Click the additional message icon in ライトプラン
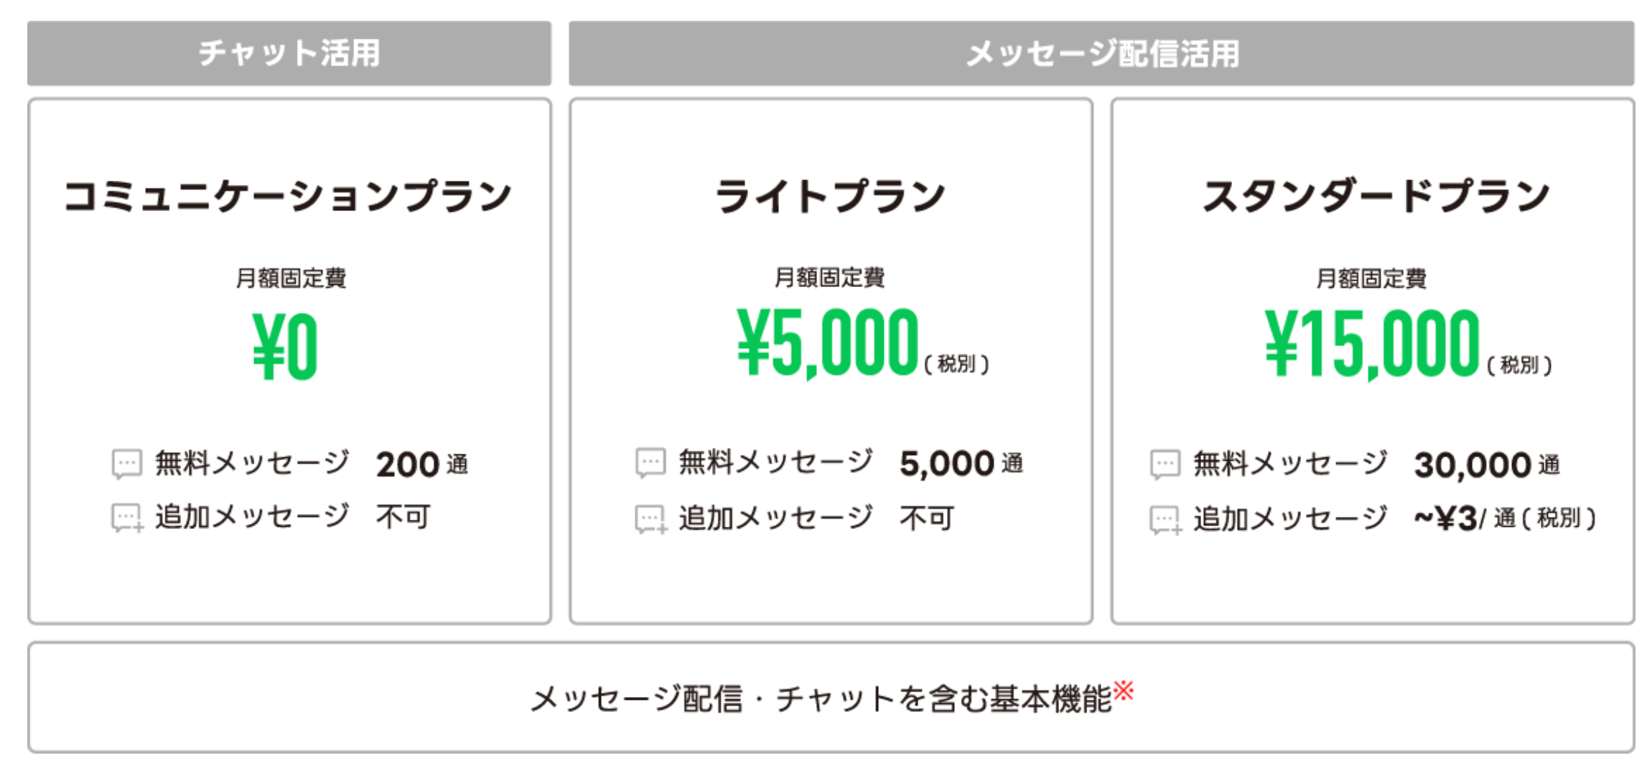1647x768 pixels. tap(651, 520)
